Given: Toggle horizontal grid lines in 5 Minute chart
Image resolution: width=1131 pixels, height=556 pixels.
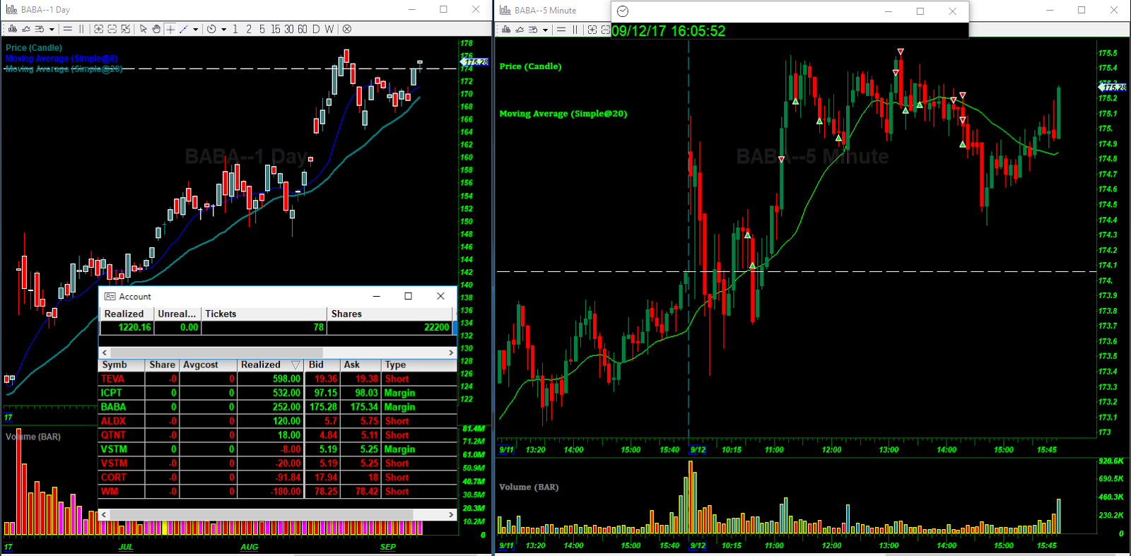Looking at the screenshot, I should (561, 30).
